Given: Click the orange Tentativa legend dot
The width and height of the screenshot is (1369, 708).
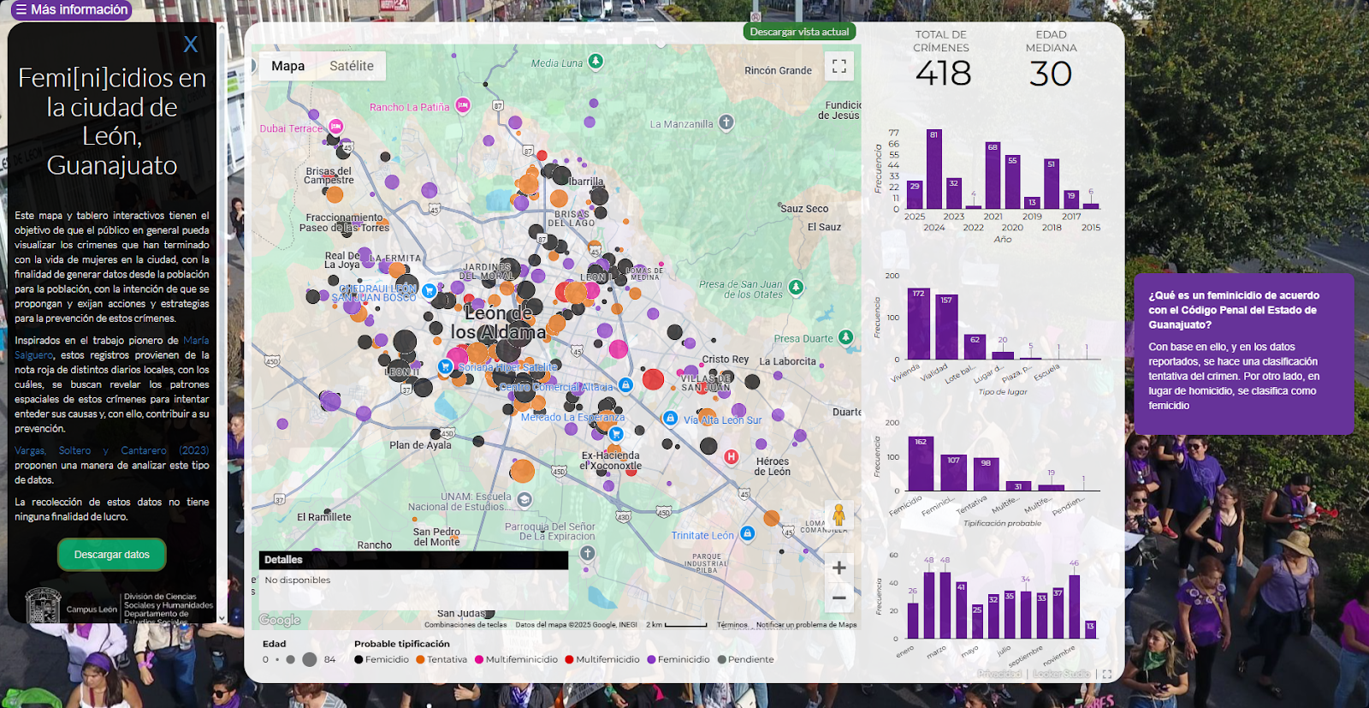Looking at the screenshot, I should [420, 659].
